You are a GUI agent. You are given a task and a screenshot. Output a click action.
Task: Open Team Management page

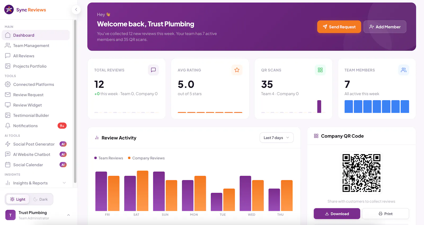36,45
